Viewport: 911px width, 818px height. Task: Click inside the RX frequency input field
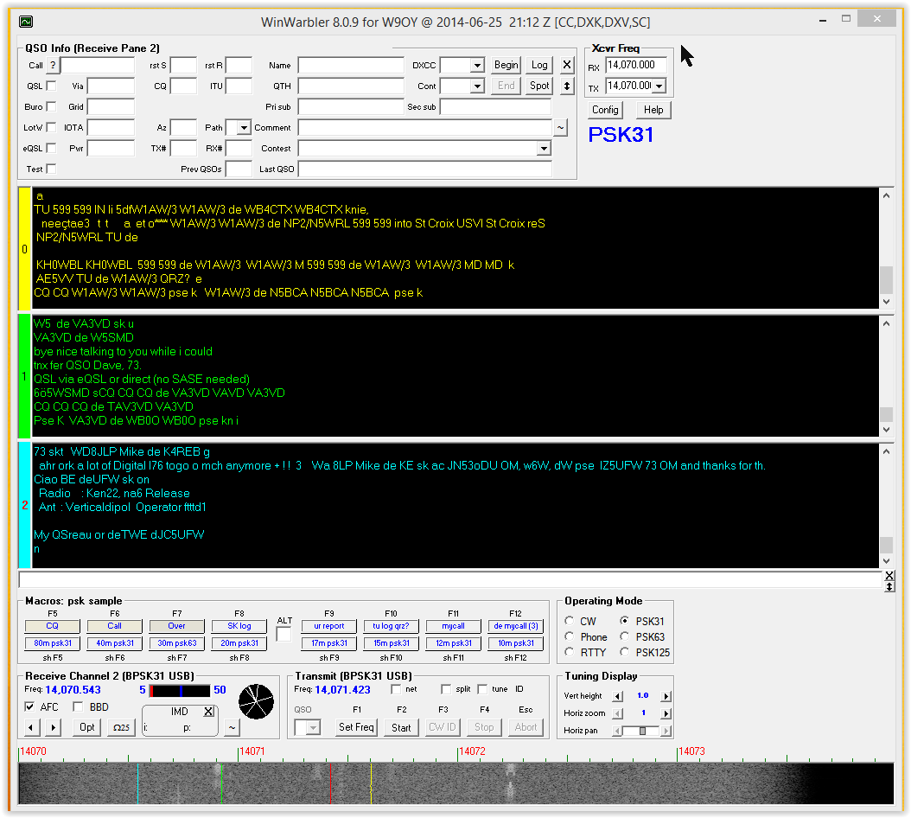[x=635, y=64]
